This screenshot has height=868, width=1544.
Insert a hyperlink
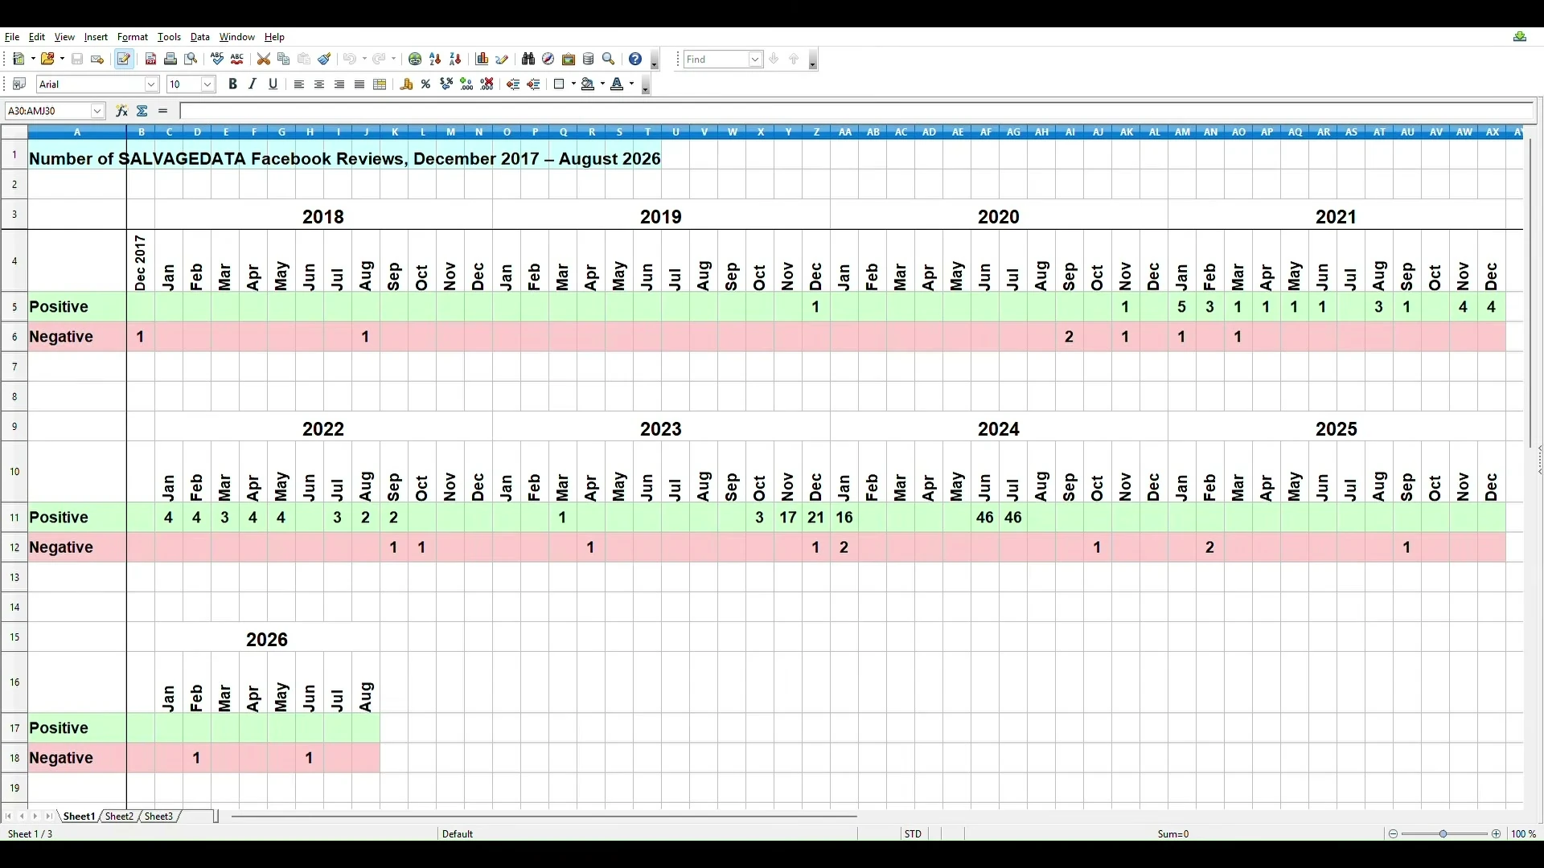pos(415,59)
